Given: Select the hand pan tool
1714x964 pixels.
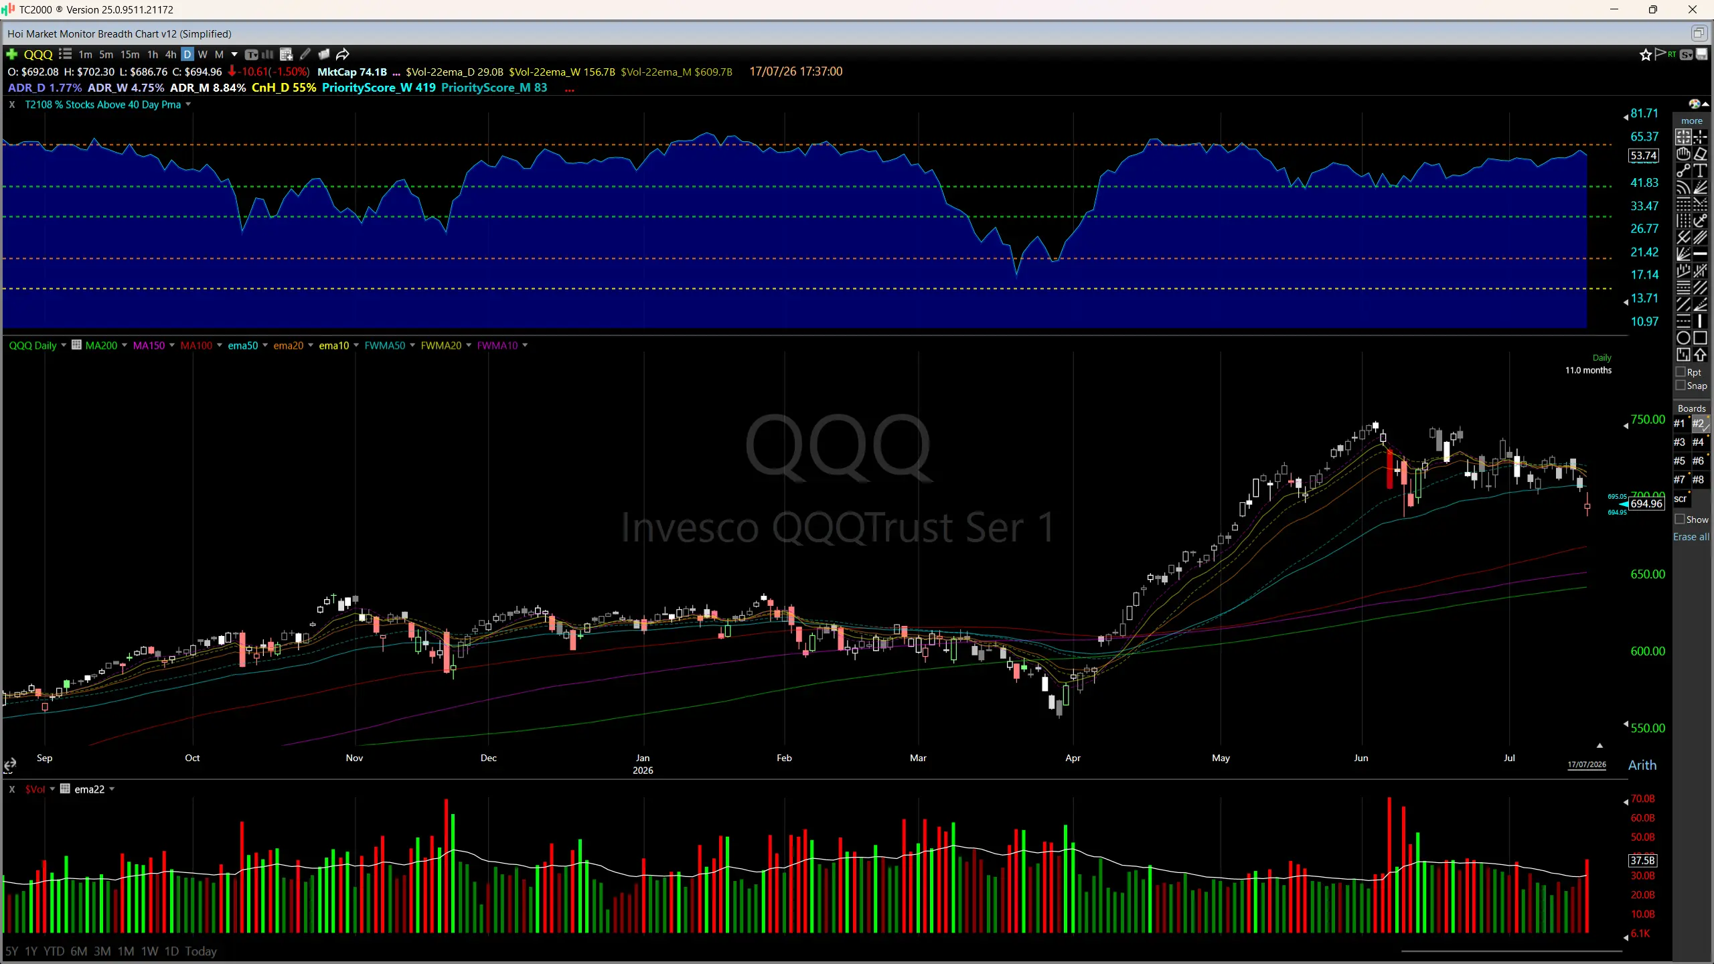Looking at the screenshot, I should coord(1683,154).
